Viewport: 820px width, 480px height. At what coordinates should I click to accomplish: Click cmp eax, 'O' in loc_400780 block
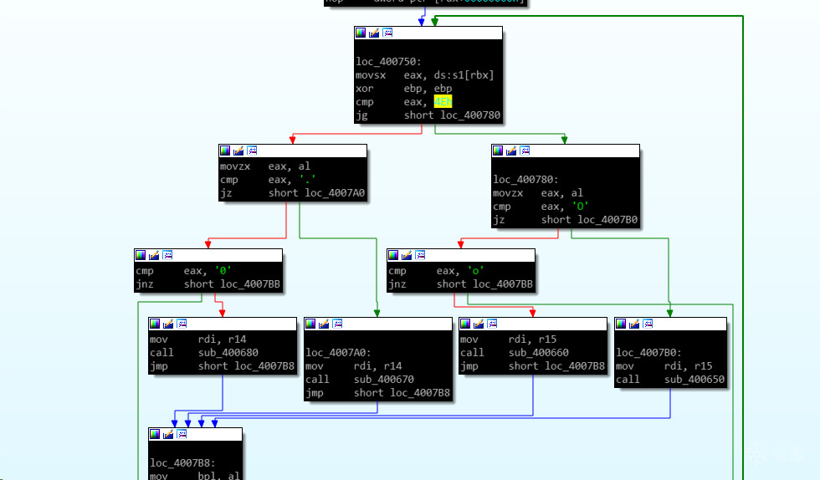coord(541,206)
